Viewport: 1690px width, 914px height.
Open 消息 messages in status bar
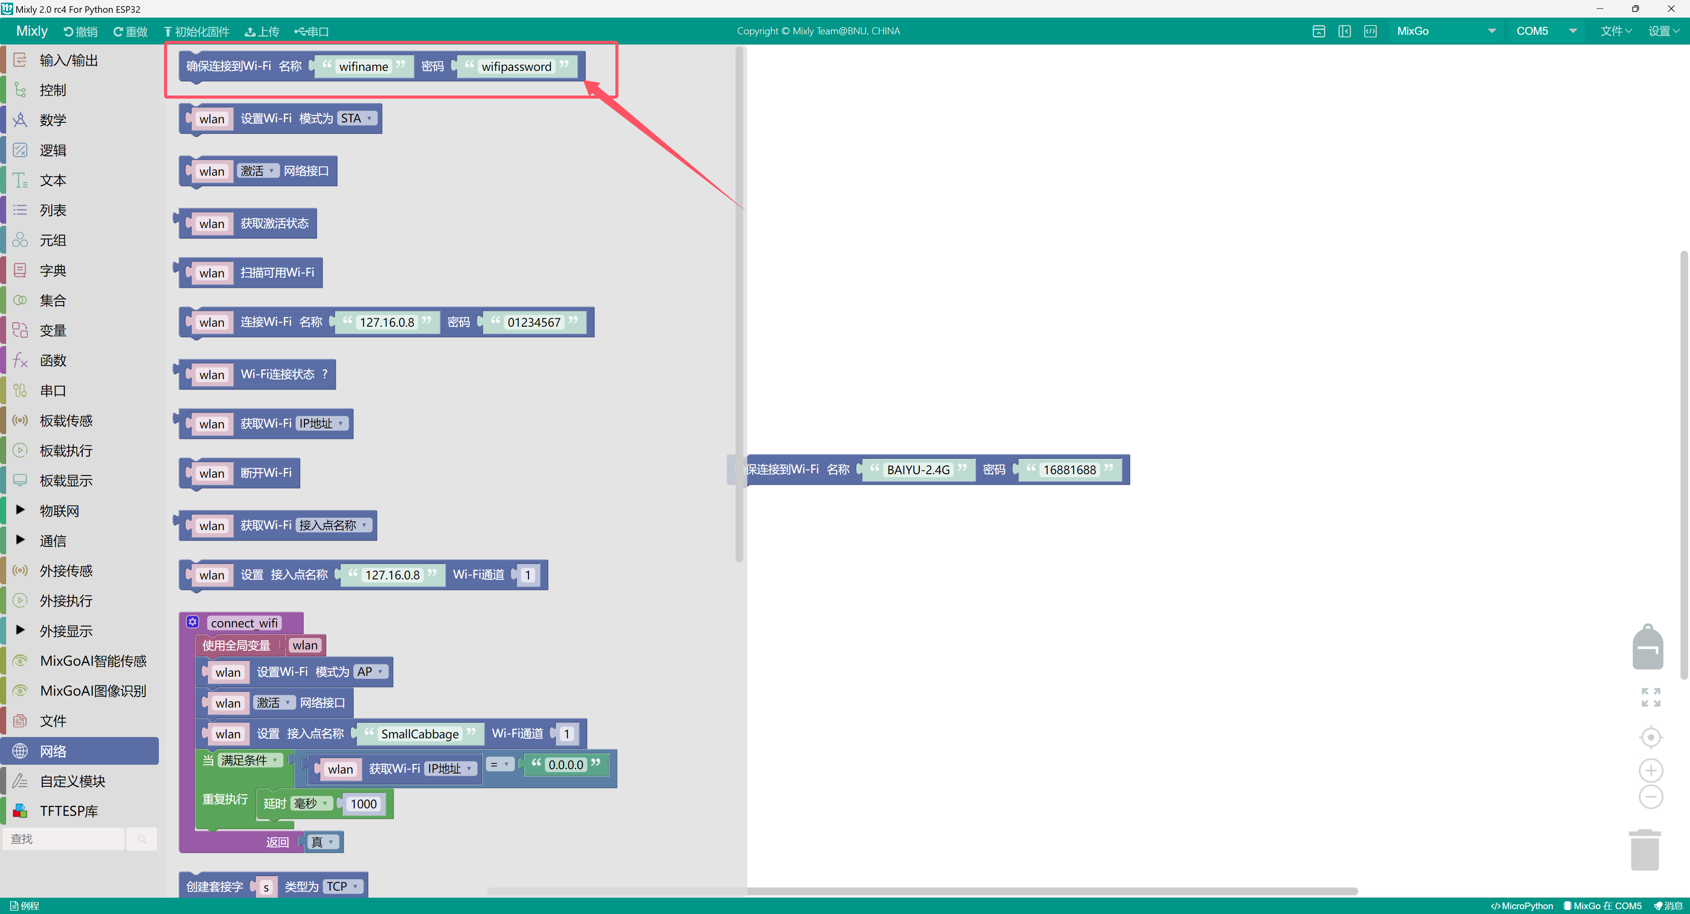point(1668,906)
